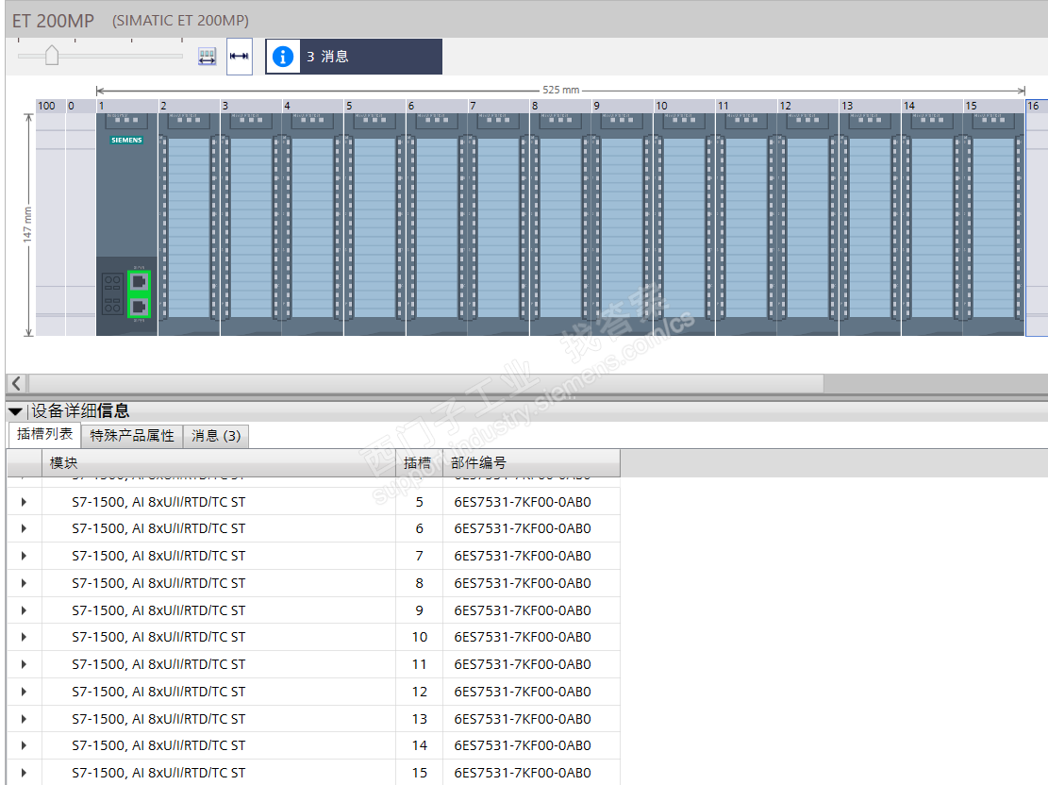Image resolution: width=1048 pixels, height=785 pixels.
Task: Select the AI module in rack slot 11
Action: (746, 224)
